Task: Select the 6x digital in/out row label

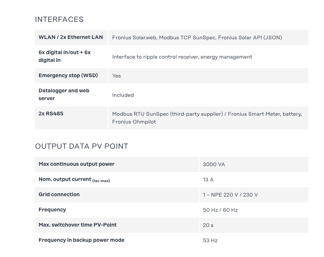Action: tap(65, 56)
